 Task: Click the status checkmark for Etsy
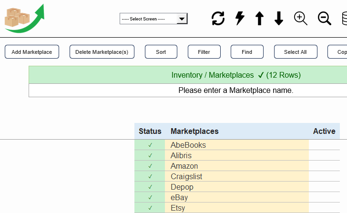pos(150,208)
